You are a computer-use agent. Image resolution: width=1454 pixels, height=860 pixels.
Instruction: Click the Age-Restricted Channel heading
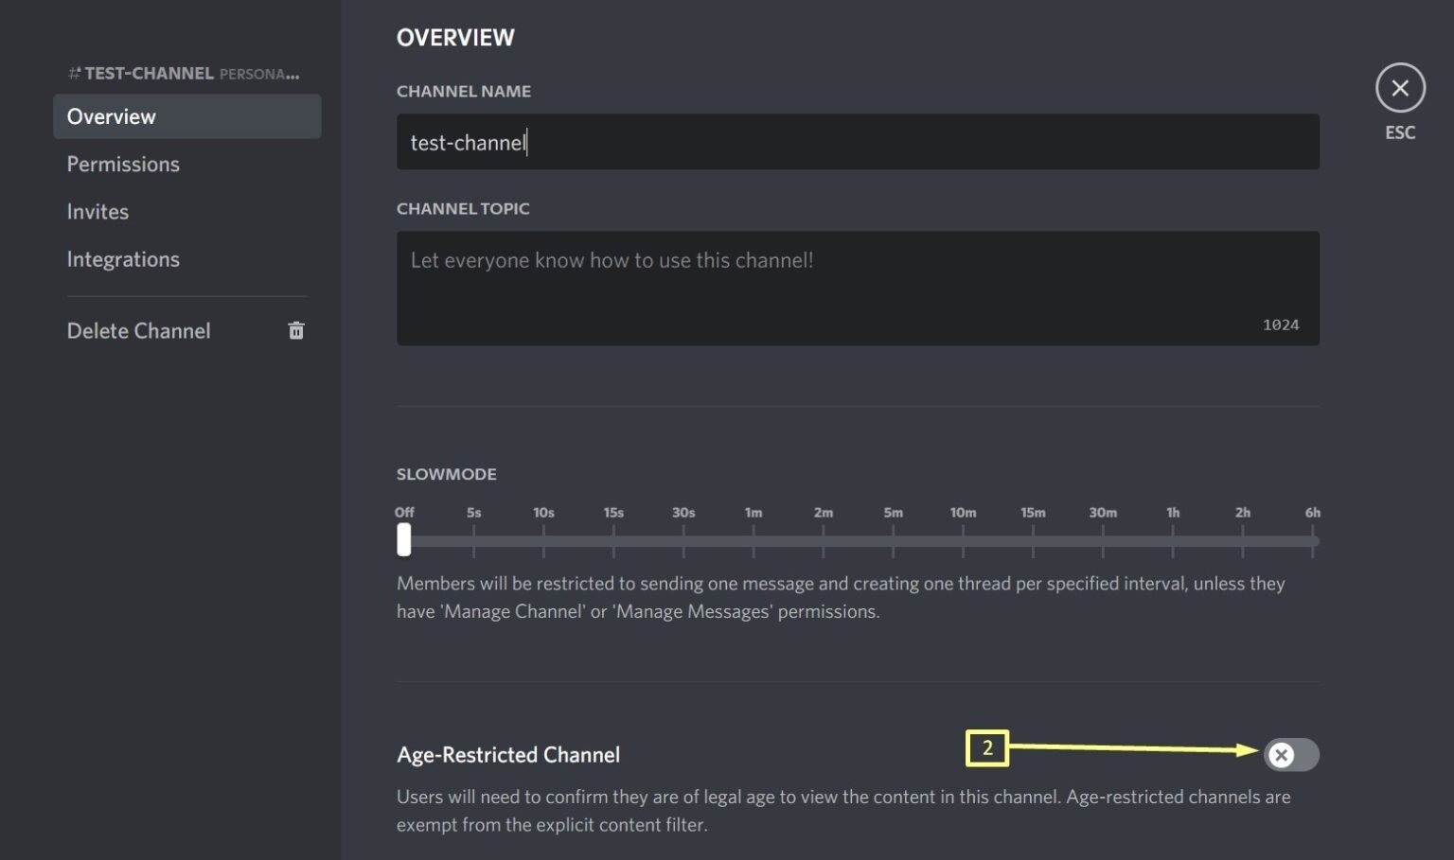point(508,754)
